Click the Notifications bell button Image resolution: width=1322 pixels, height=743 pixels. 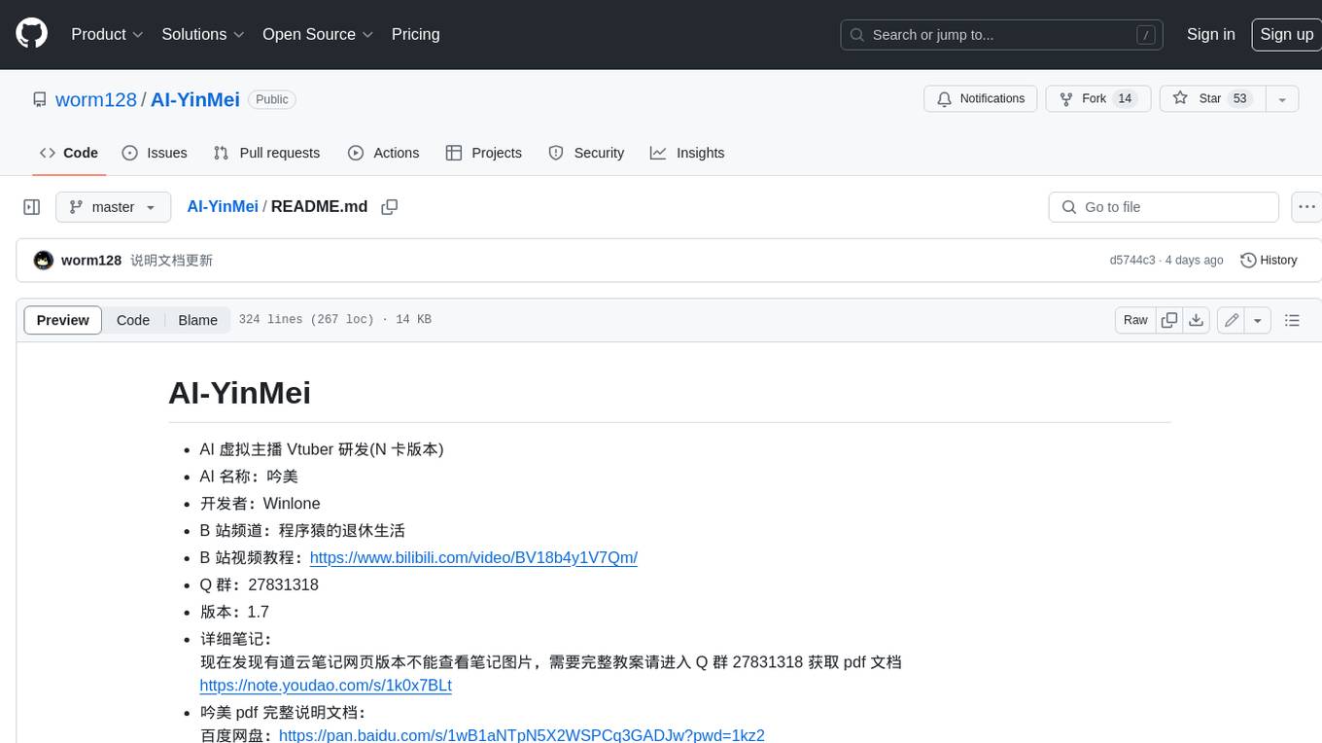pos(981,99)
